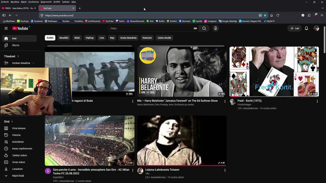List all tabs dropdown arrow

[322, 8]
